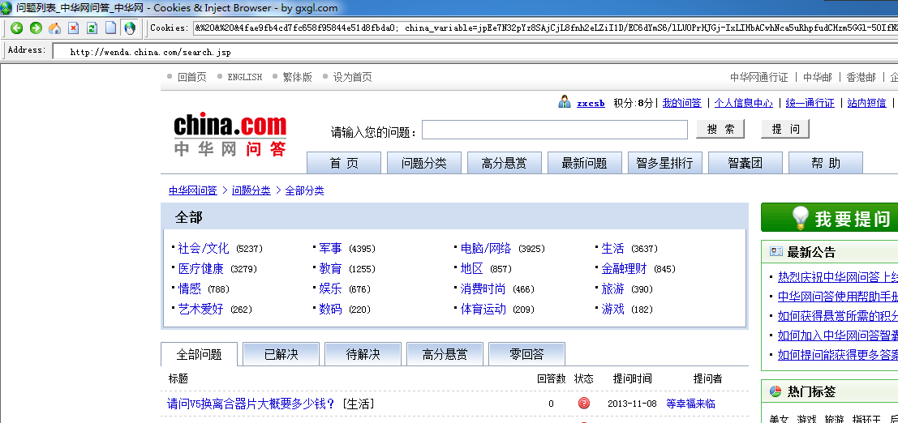Viewport: 898px width, 423px height.
Task: Click the green Back arrow in toolbar
Action: pyautogui.click(x=16, y=28)
